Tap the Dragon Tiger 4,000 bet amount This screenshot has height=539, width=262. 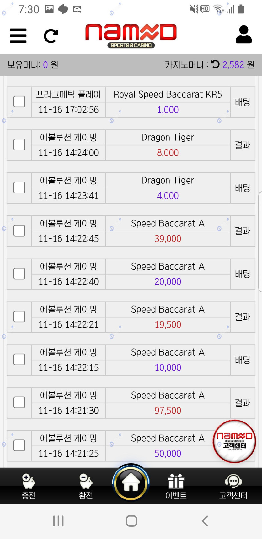[168, 196]
